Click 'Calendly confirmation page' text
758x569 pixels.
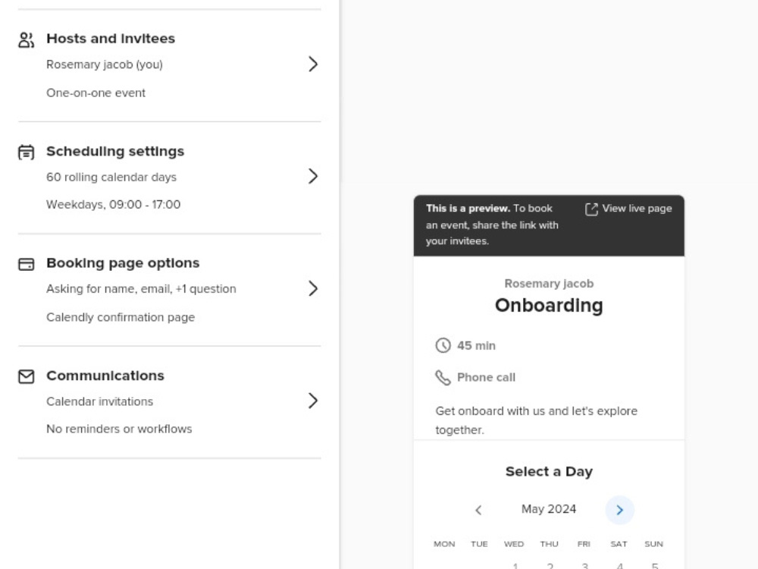[x=121, y=317]
